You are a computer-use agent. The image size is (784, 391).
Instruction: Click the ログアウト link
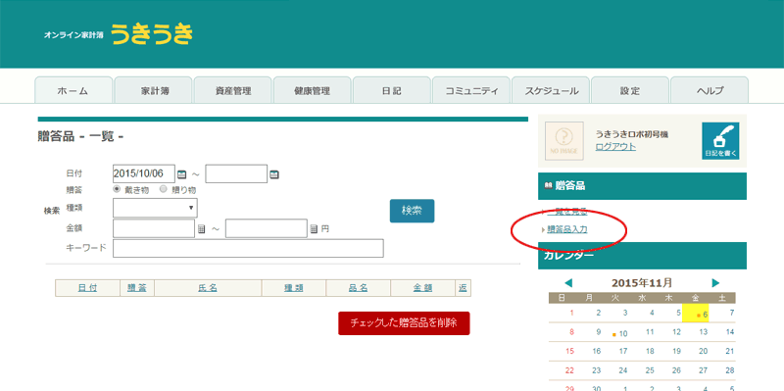615,146
